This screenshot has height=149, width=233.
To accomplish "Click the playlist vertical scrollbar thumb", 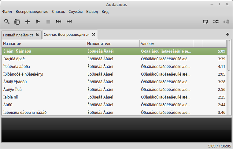I will [229, 55].
